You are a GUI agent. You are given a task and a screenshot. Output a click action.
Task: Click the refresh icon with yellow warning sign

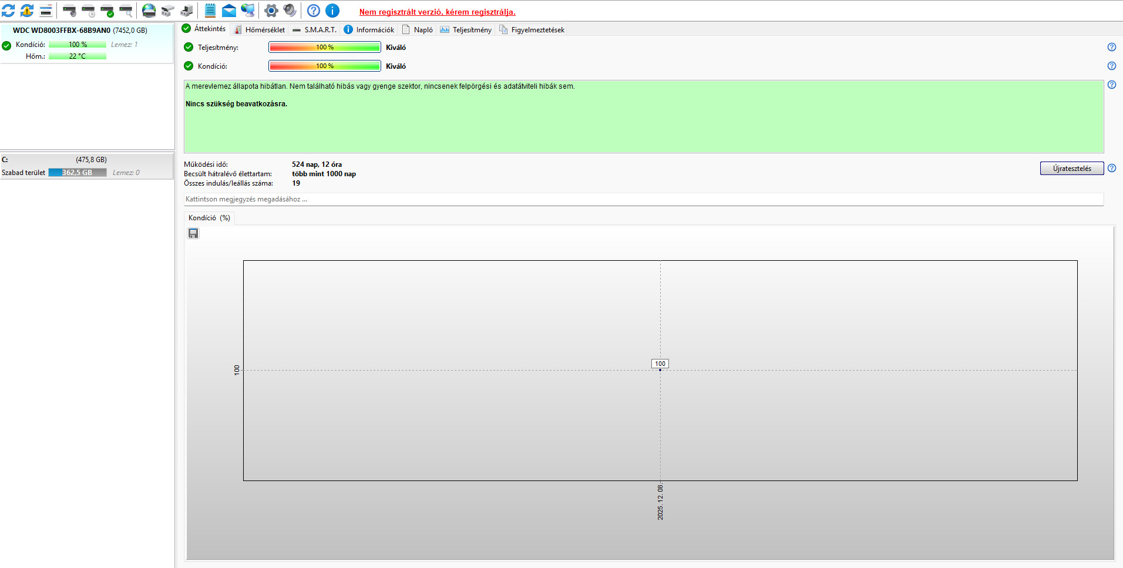[27, 11]
